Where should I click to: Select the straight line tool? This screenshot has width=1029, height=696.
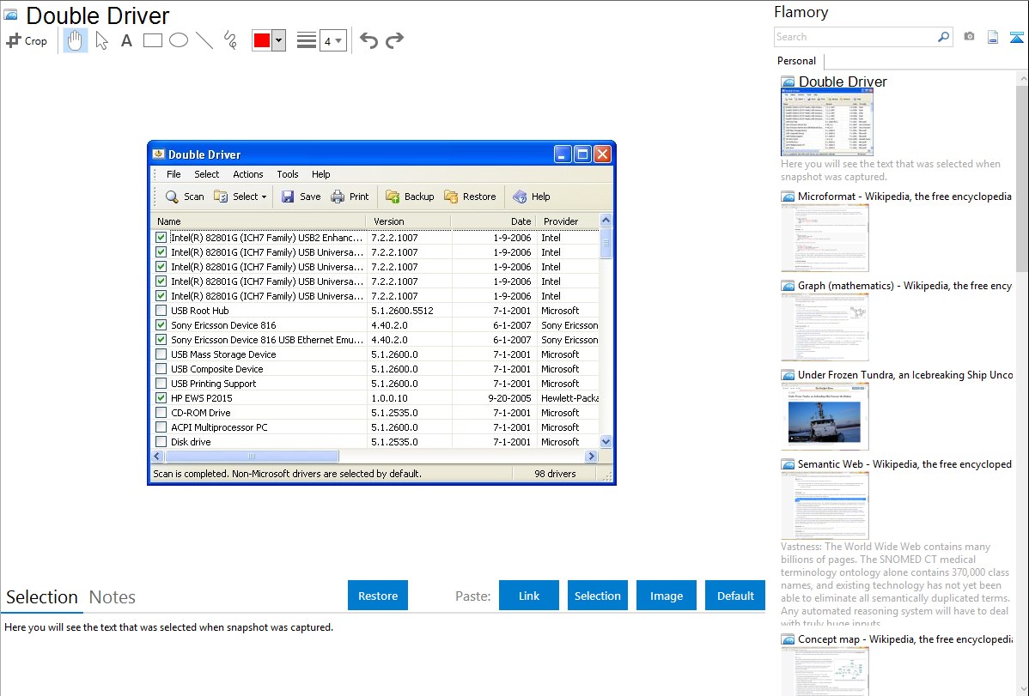click(204, 40)
